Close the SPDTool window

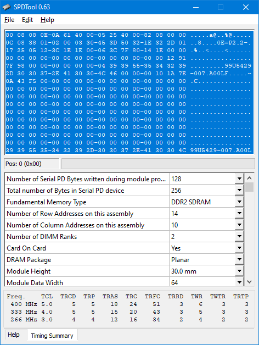tap(246, 7)
